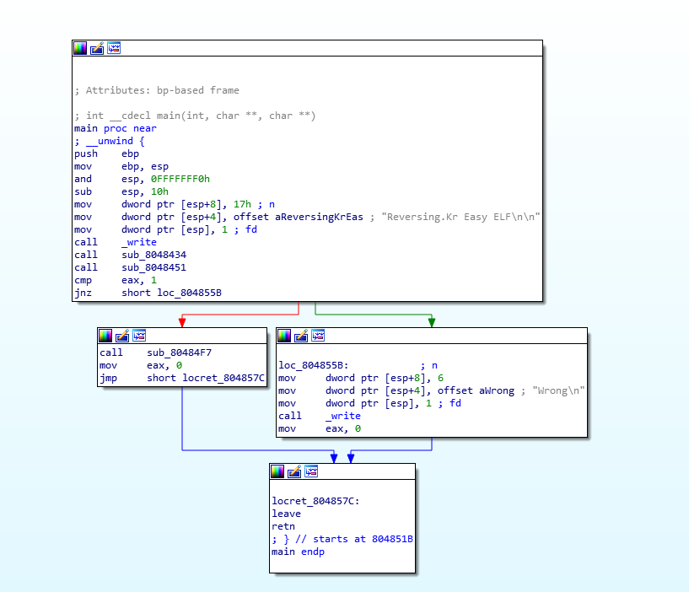Image resolution: width=689 pixels, height=592 pixels.
Task: Click the edit icon in loc_804855B block
Action: coord(301,336)
